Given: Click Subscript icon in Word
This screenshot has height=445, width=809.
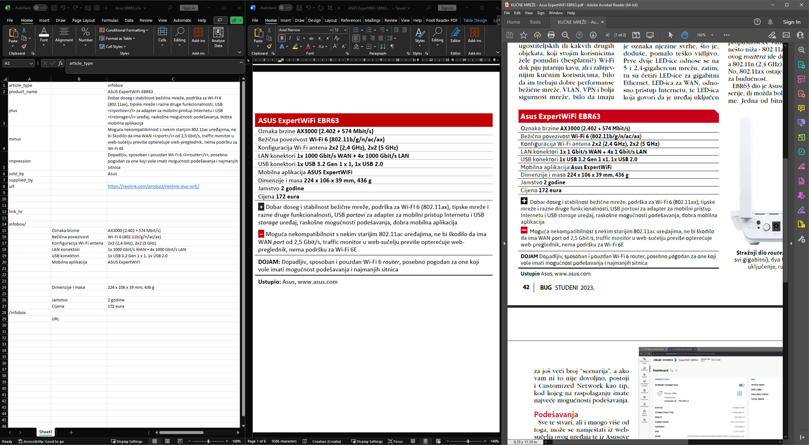Looking at the screenshot, I should coord(320,38).
